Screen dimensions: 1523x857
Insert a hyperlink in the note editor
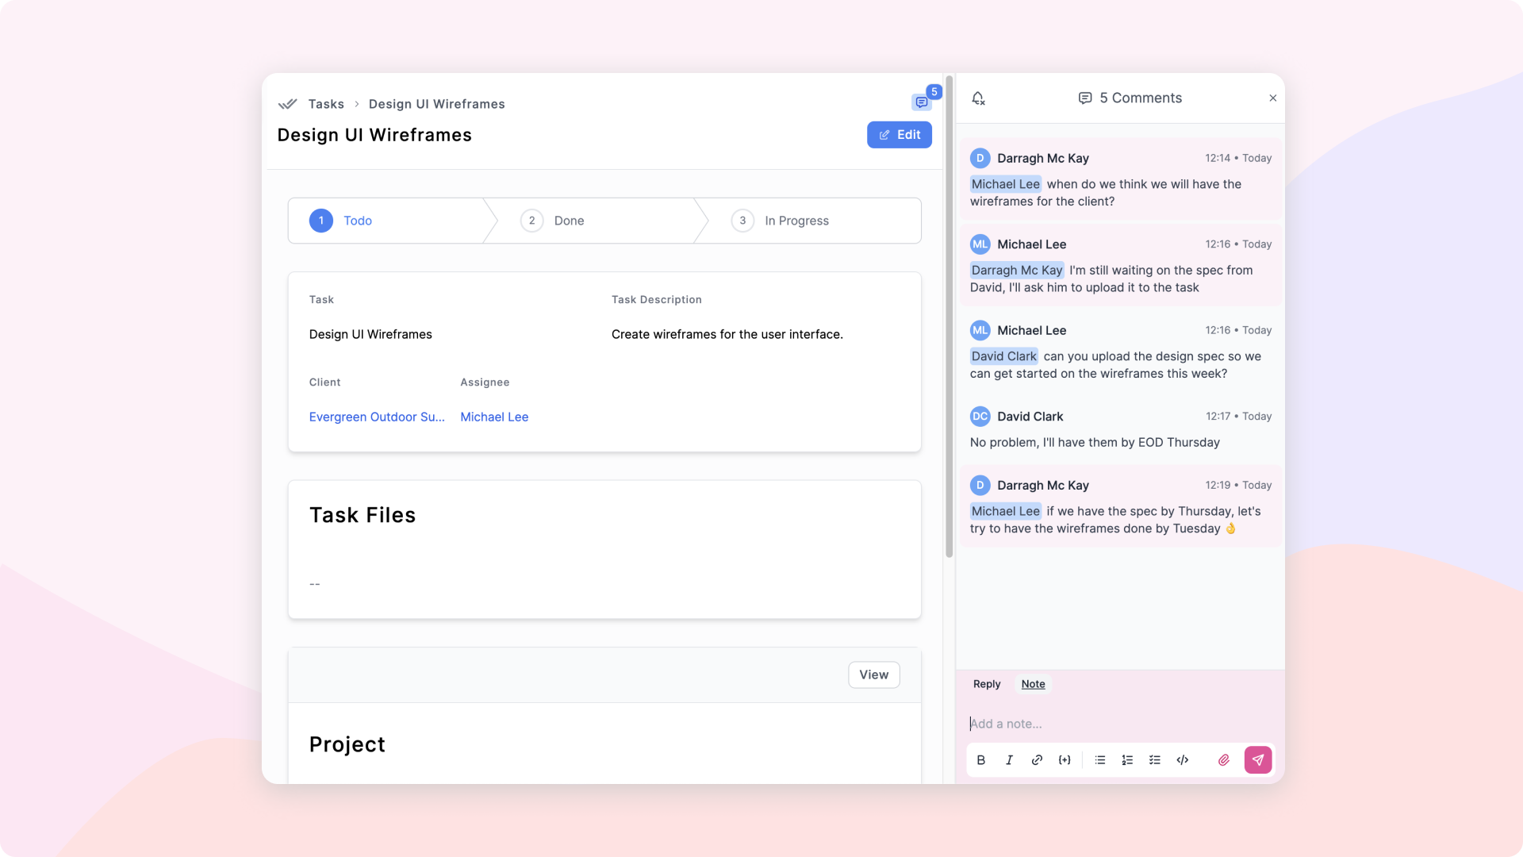coord(1037,759)
